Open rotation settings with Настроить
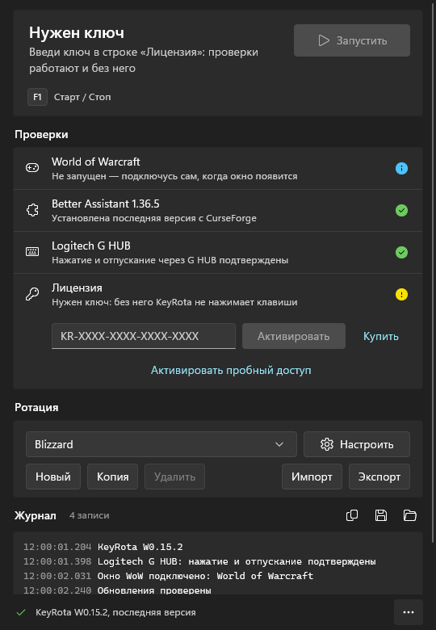This screenshot has width=436, height=630. coord(357,444)
